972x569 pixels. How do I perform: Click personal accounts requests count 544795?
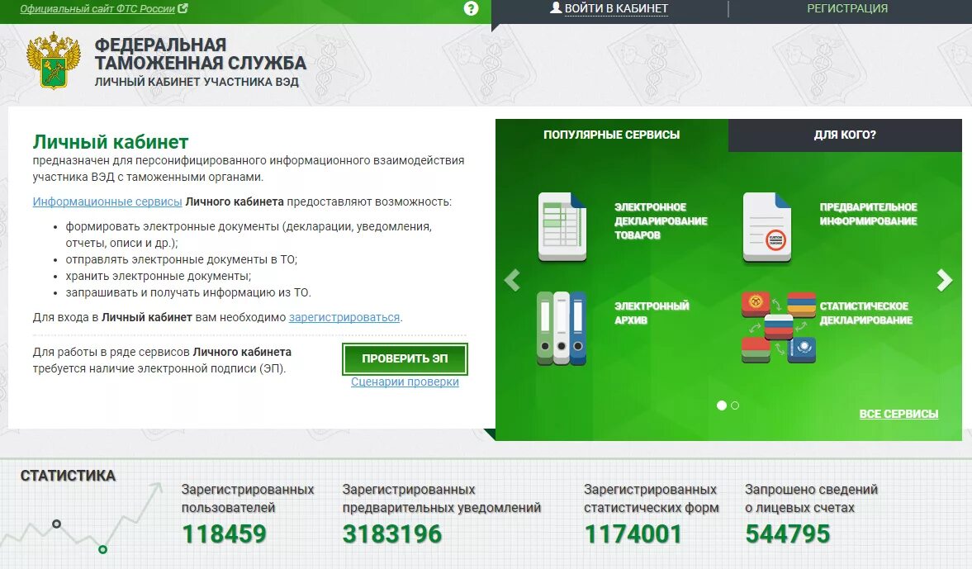787,534
